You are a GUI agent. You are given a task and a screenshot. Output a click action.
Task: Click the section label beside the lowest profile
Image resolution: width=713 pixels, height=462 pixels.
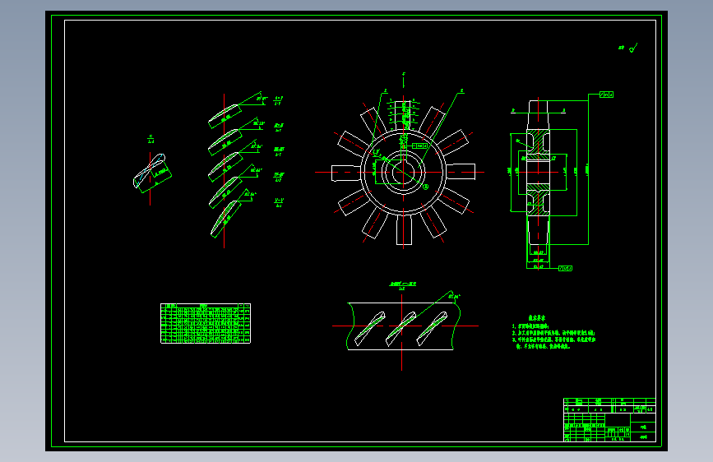point(279,202)
